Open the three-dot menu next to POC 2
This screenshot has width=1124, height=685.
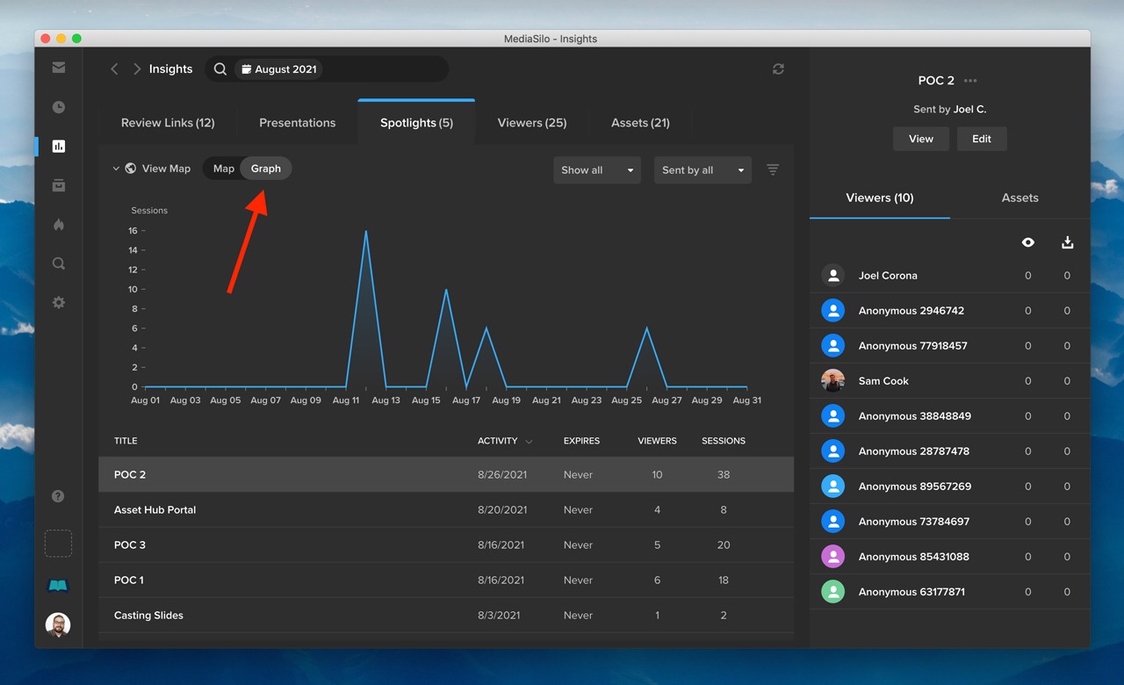(970, 80)
